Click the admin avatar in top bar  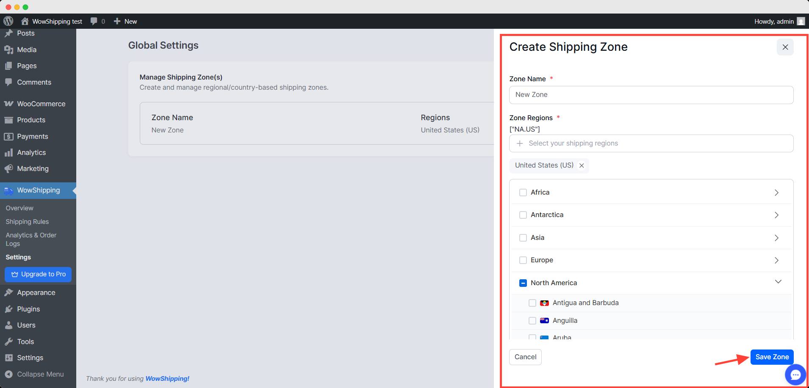point(801,21)
